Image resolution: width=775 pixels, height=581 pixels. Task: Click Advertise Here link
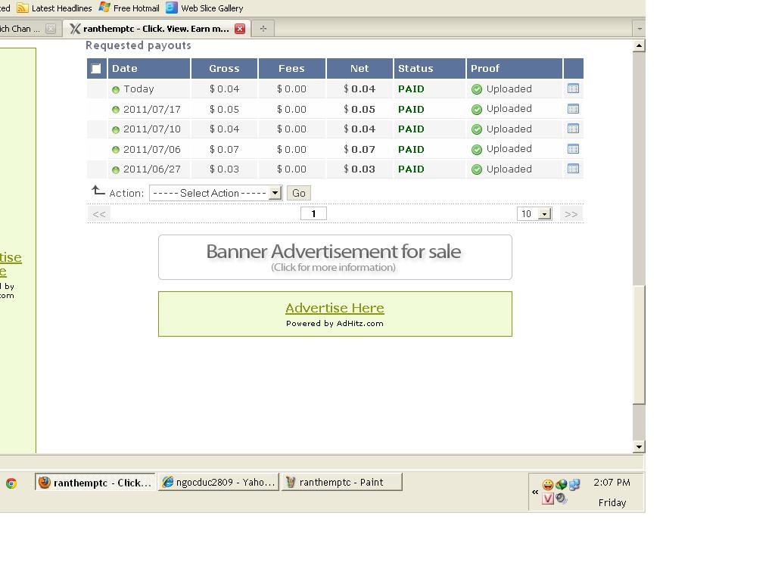point(335,308)
